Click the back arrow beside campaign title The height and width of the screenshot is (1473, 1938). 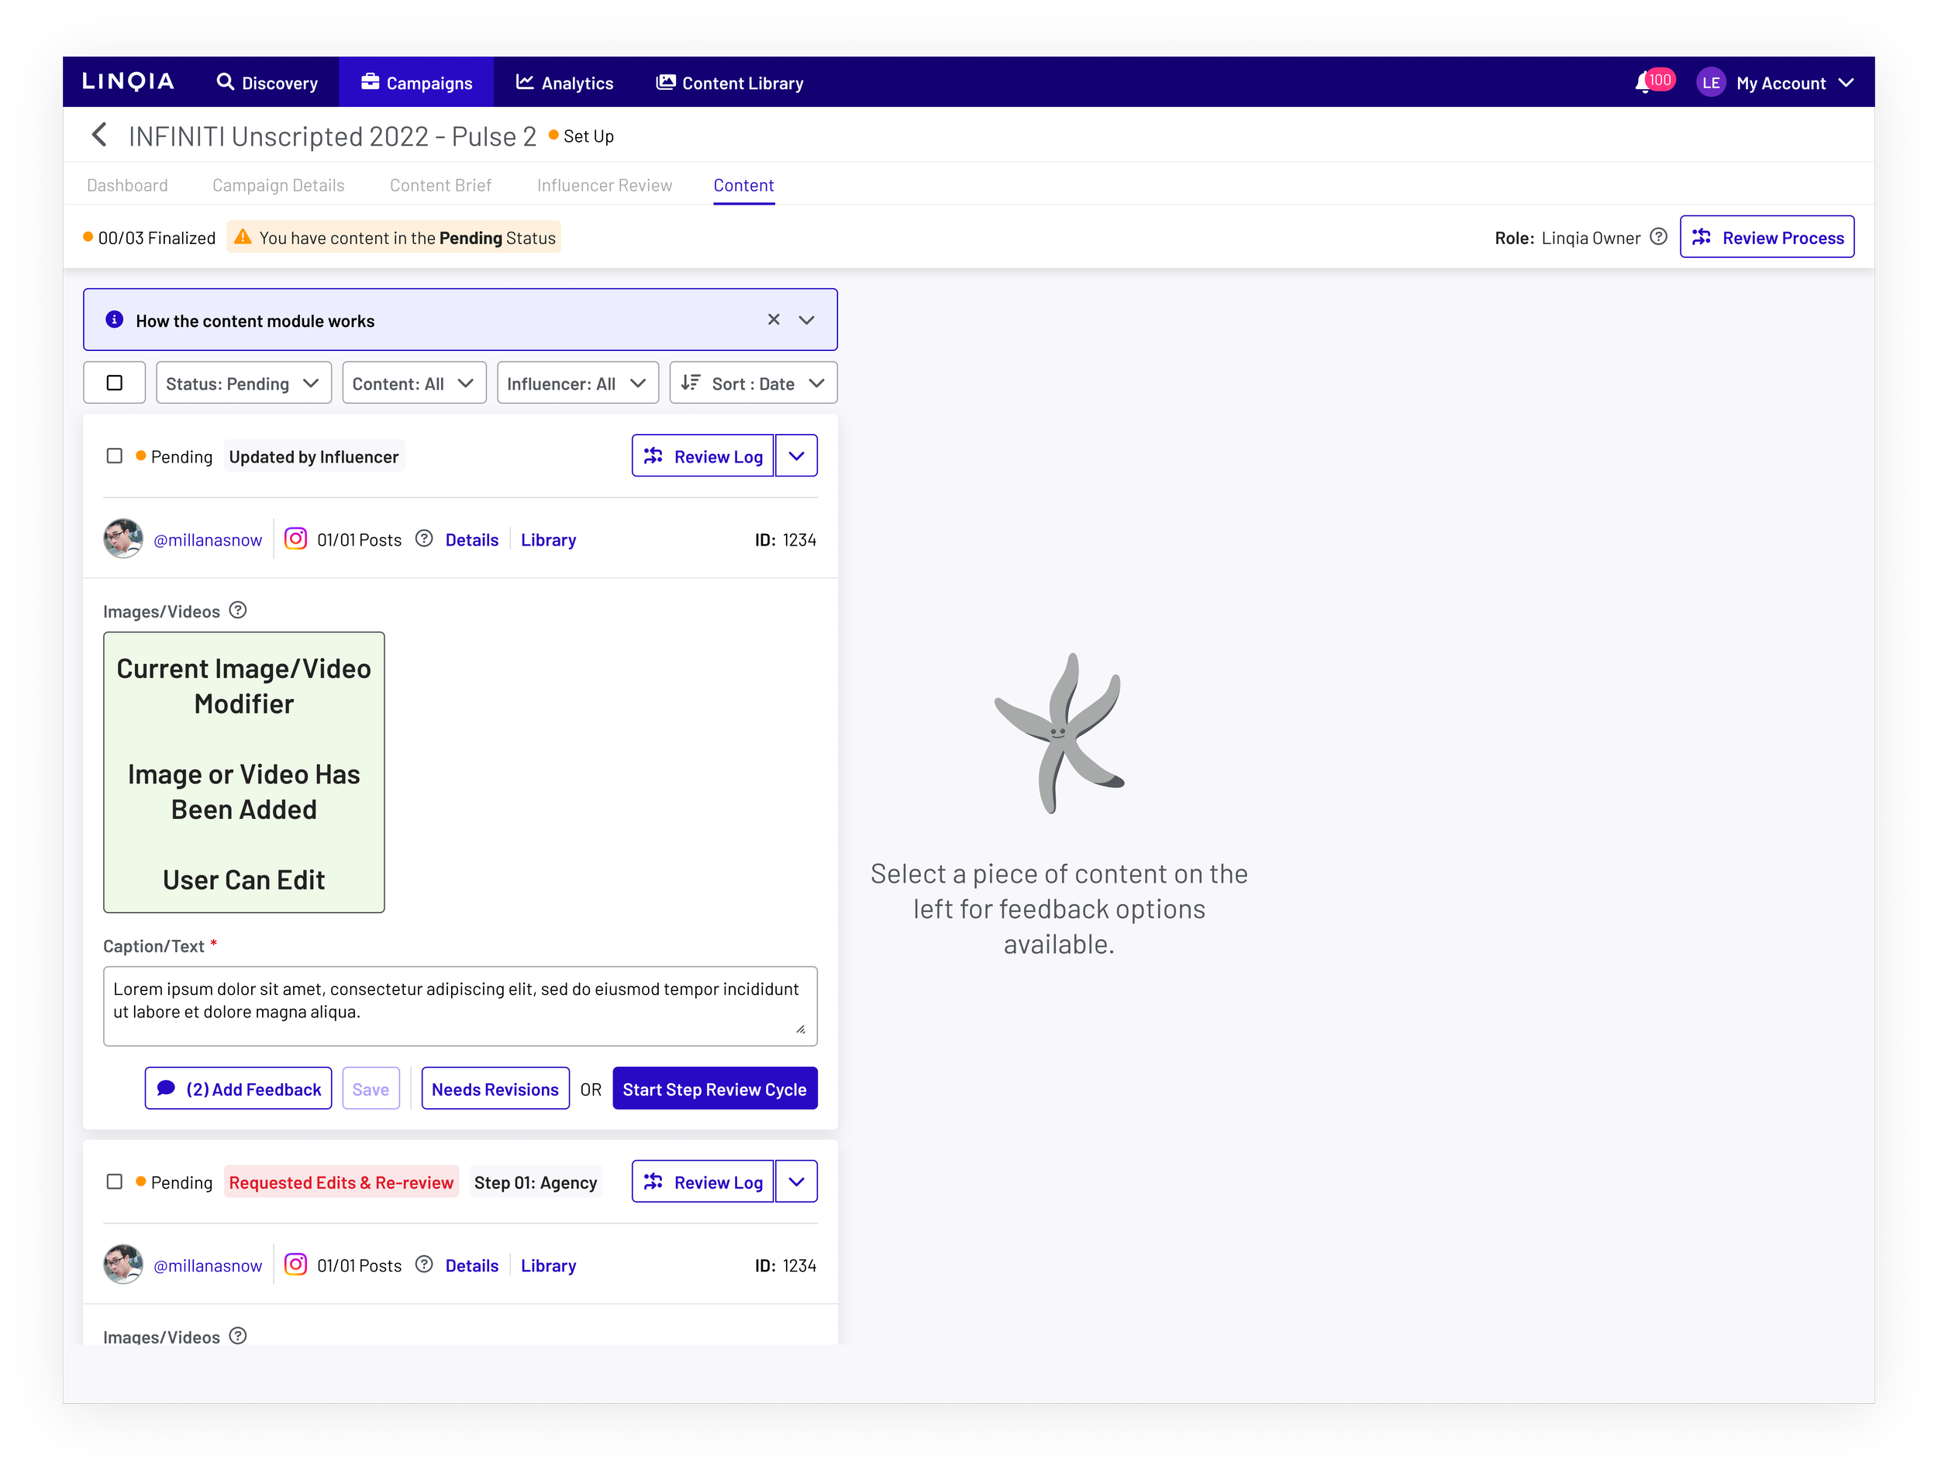tap(100, 135)
